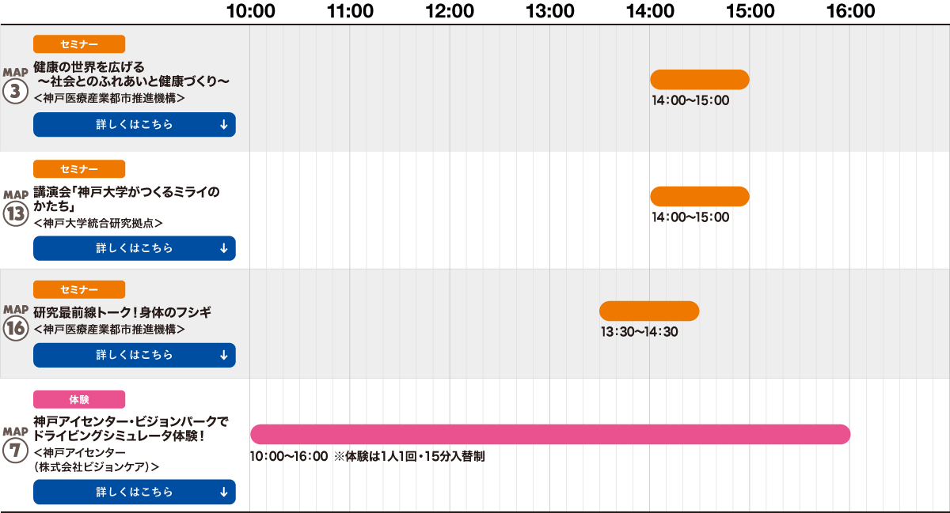950x513 pixels.
Task: Click the down arrow in the 神戸大学 seminar's details button
Action: click(x=223, y=248)
